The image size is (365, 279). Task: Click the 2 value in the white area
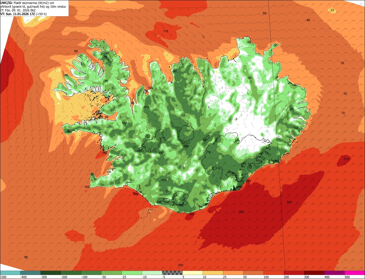click(208, 107)
